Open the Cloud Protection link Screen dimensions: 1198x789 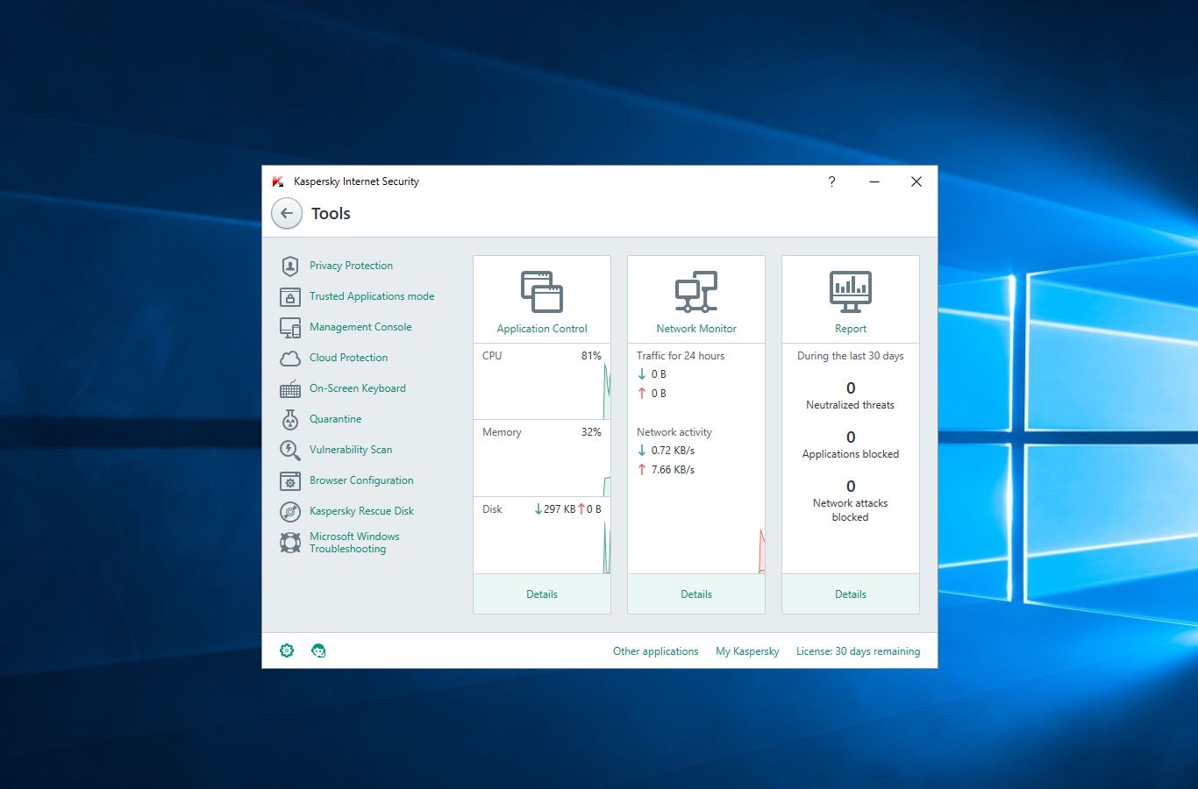pyautogui.click(x=348, y=358)
